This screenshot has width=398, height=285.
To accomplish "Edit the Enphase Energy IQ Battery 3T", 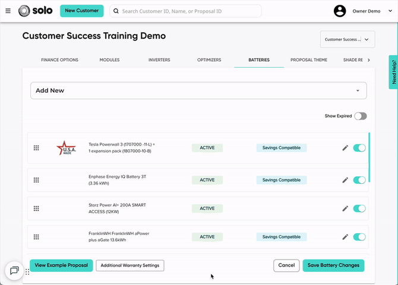I will (x=345, y=180).
